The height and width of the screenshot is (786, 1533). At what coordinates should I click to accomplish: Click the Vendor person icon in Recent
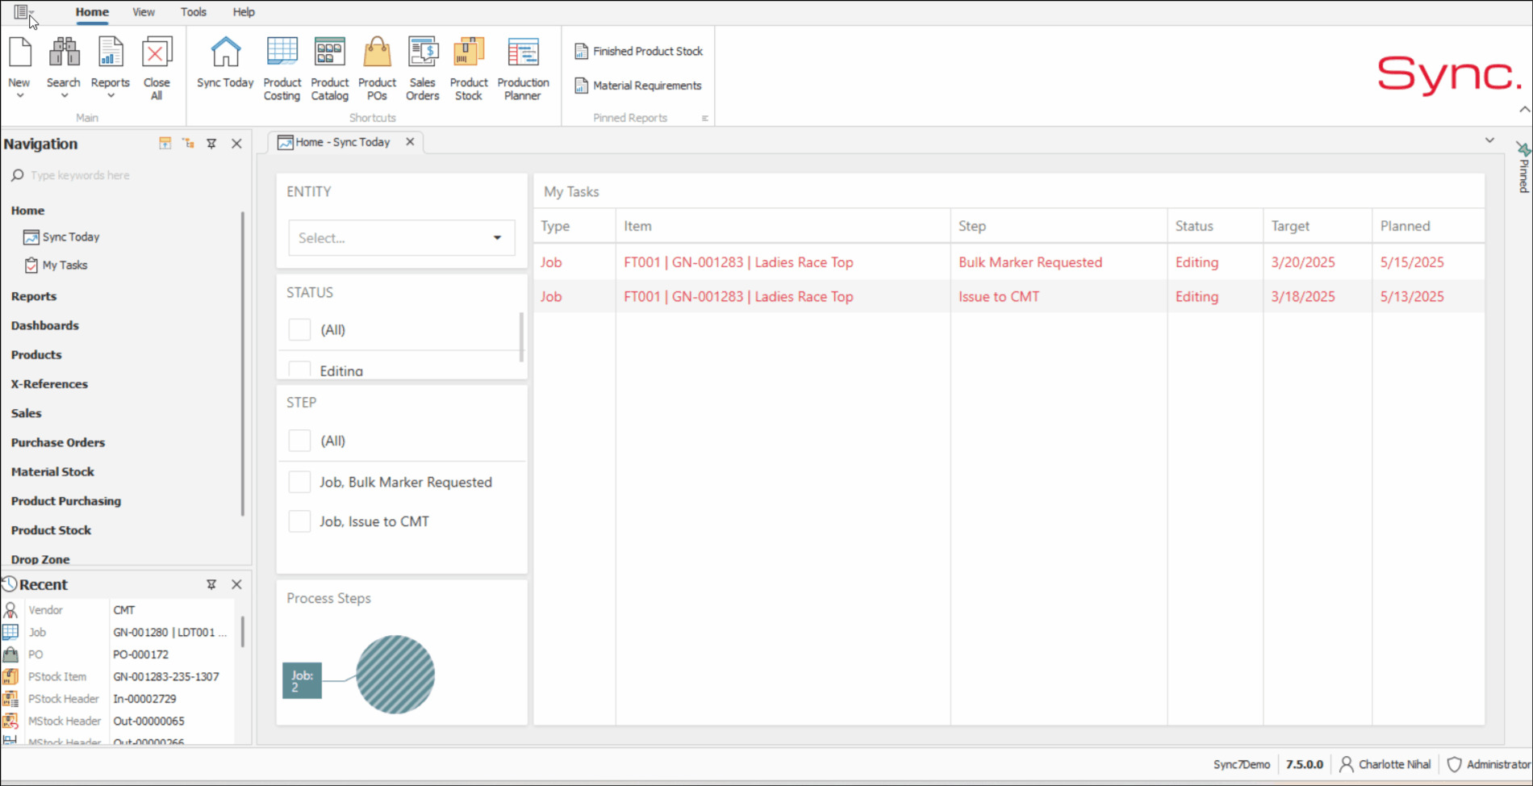(x=10, y=610)
